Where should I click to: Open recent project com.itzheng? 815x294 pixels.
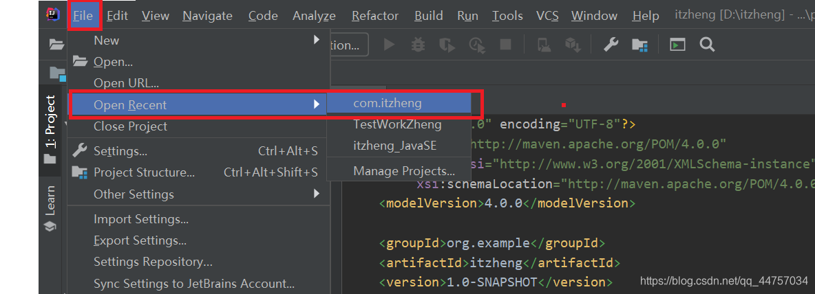(x=399, y=103)
